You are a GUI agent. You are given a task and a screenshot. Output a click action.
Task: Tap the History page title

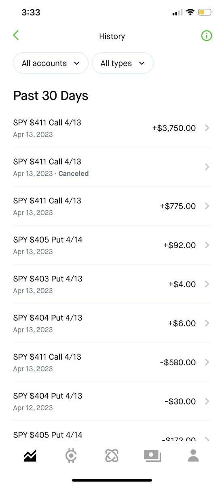[112, 36]
